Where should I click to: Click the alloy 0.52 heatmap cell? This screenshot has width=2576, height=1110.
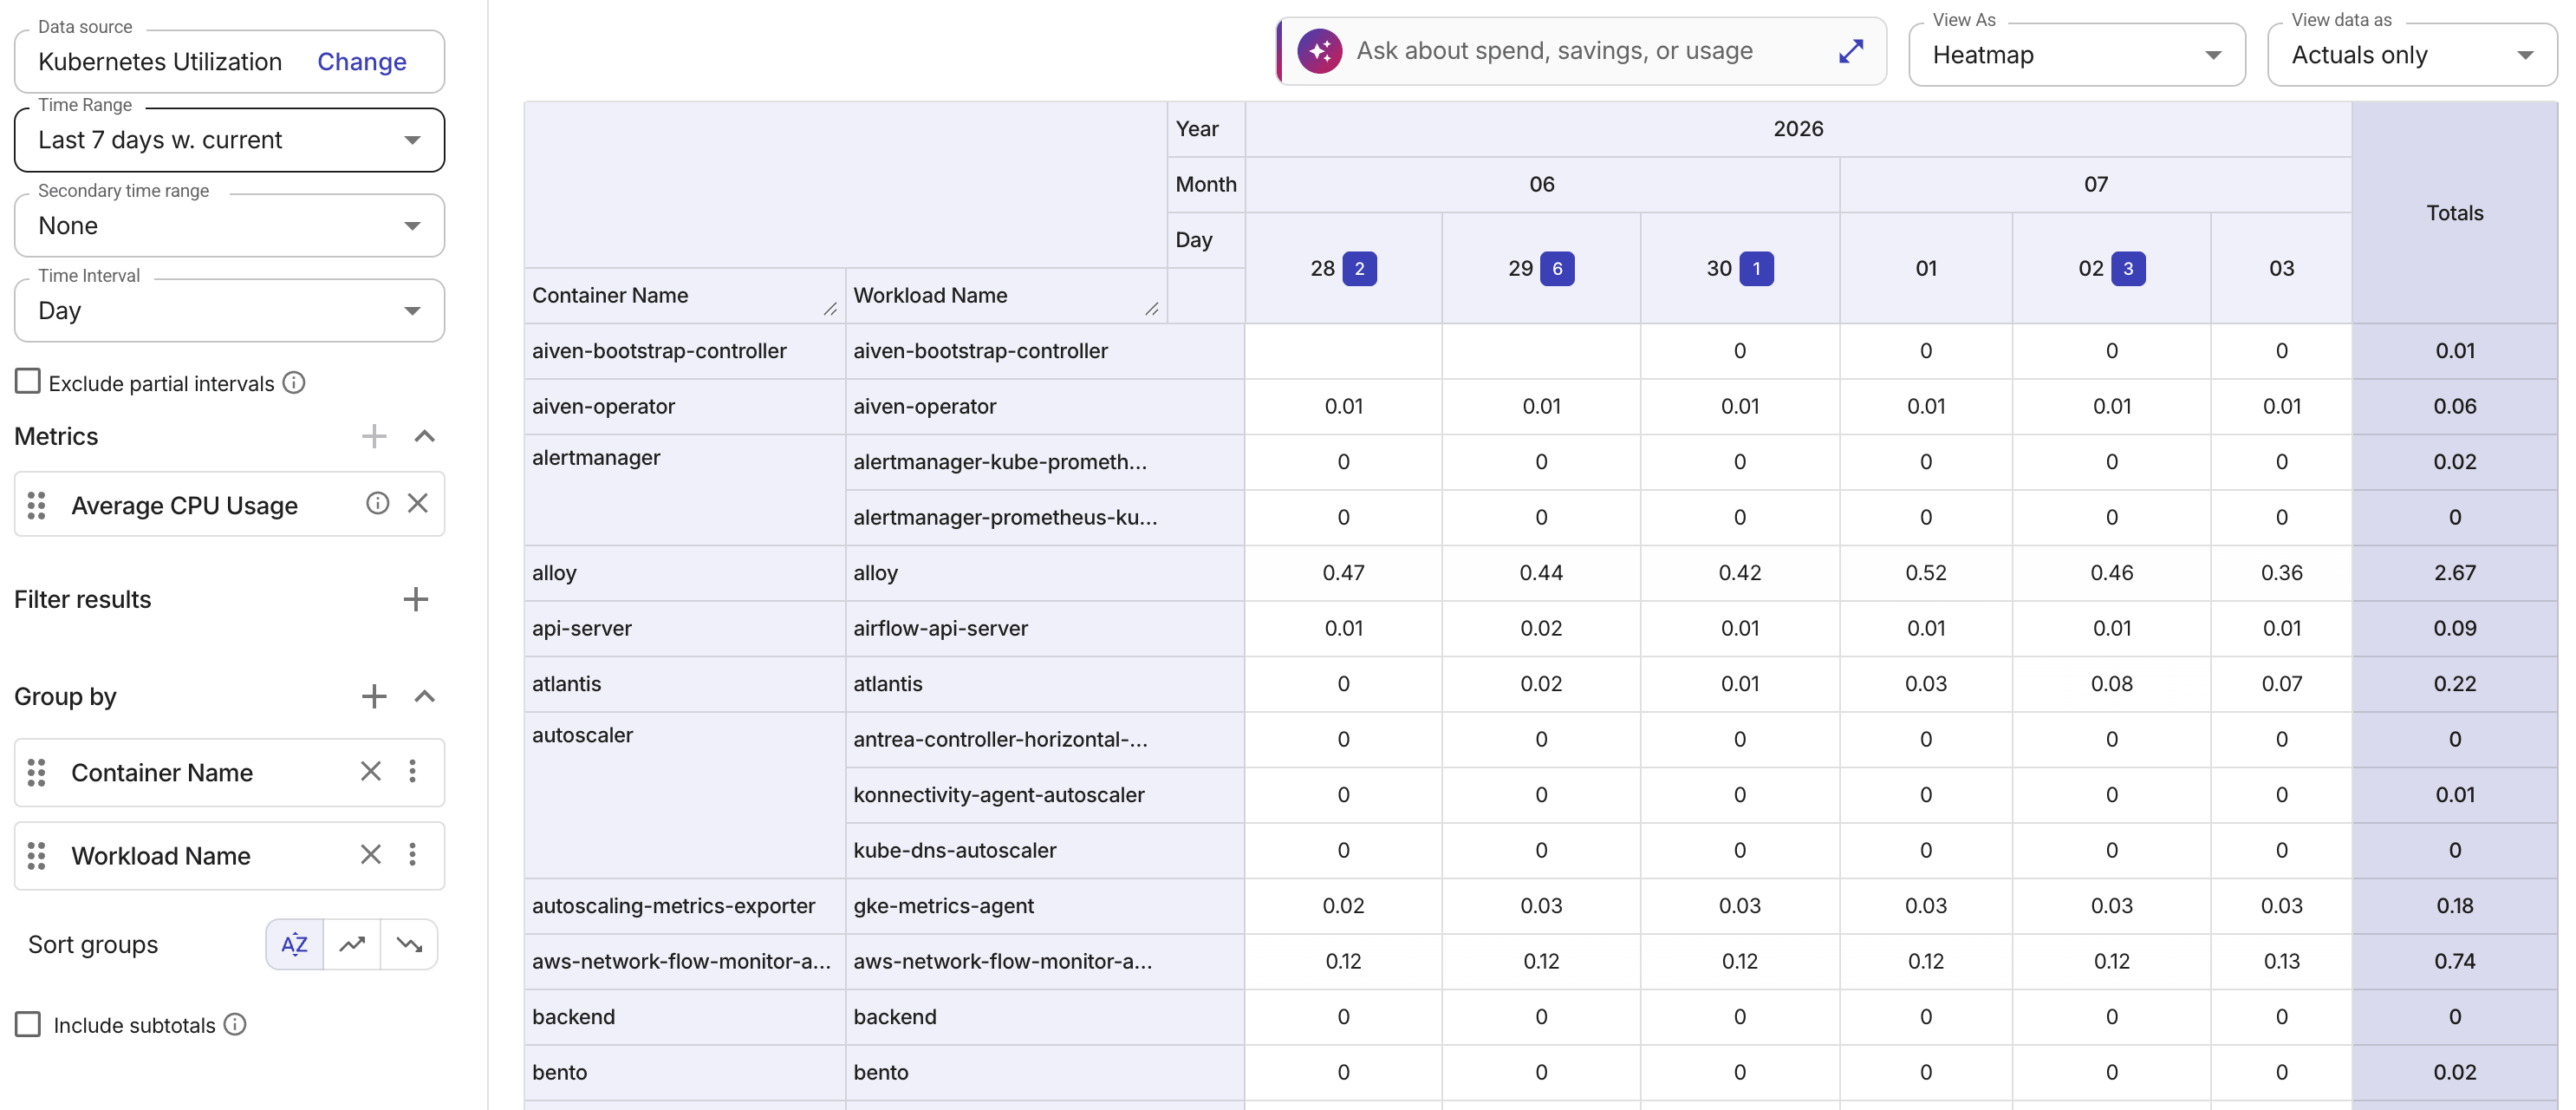1926,573
